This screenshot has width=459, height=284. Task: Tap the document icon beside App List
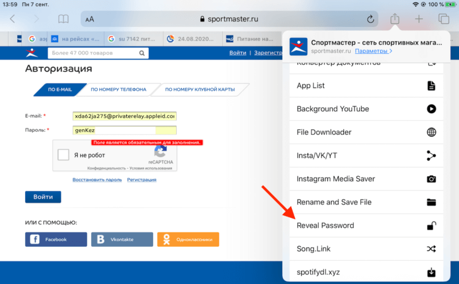click(431, 86)
